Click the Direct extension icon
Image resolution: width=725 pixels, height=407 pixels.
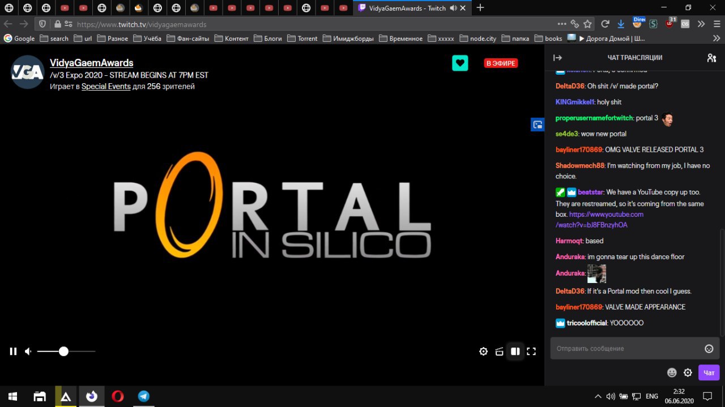[x=638, y=23]
